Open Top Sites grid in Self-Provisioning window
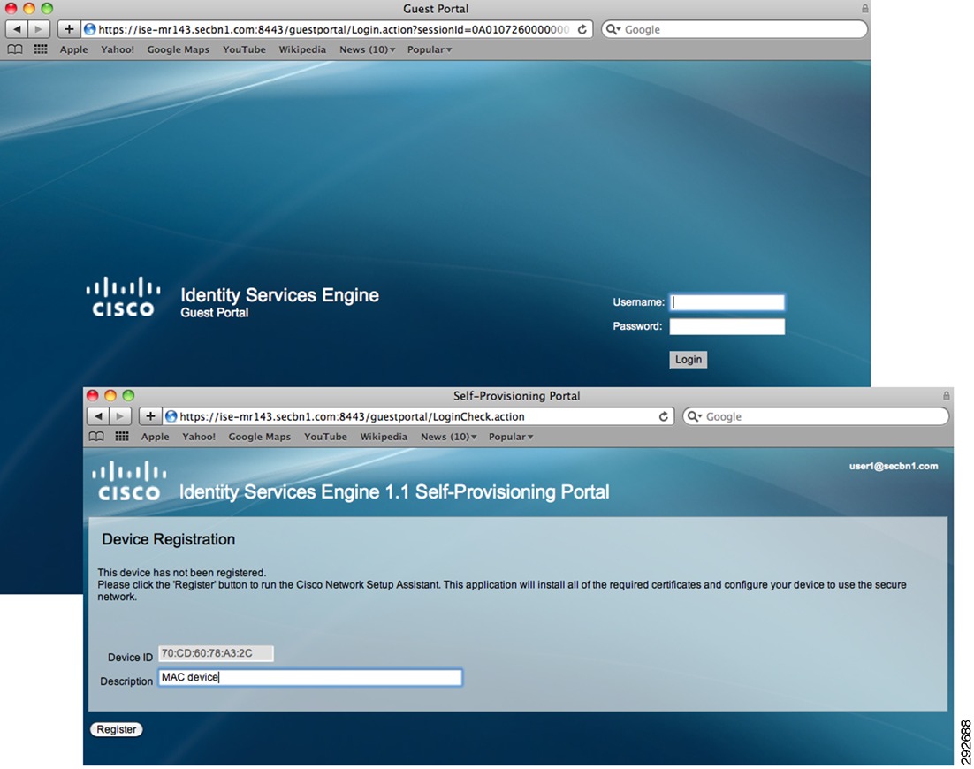 (x=122, y=436)
